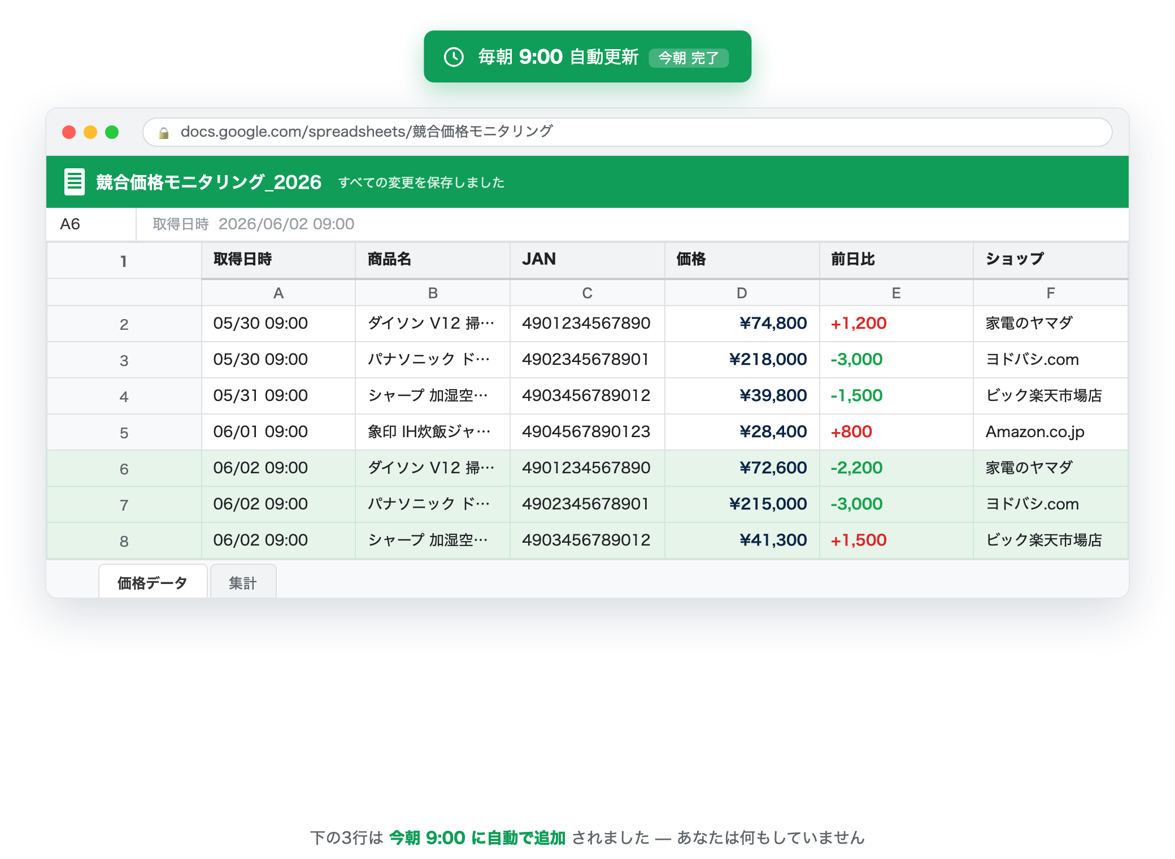Click ヨドバシ.com in row 7

(1051, 504)
